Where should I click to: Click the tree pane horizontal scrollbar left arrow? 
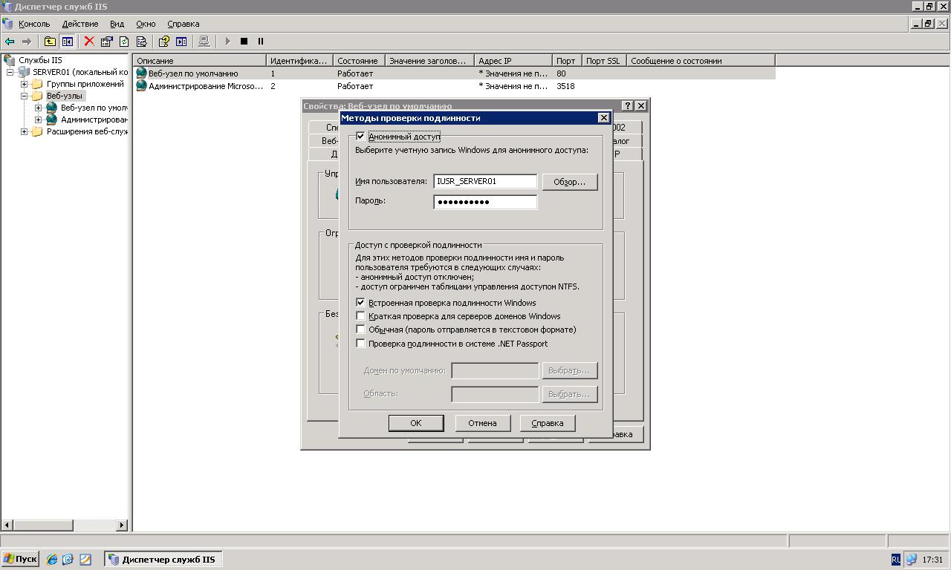(x=7, y=525)
